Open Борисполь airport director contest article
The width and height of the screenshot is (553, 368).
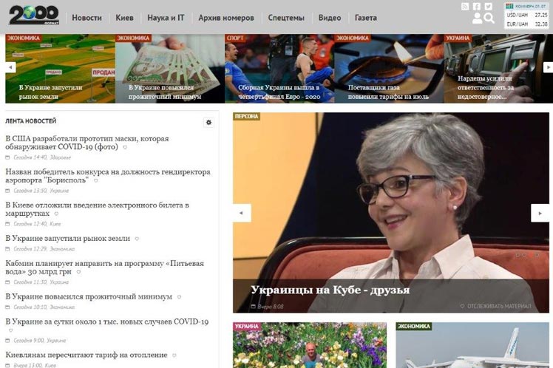pyautogui.click(x=107, y=176)
